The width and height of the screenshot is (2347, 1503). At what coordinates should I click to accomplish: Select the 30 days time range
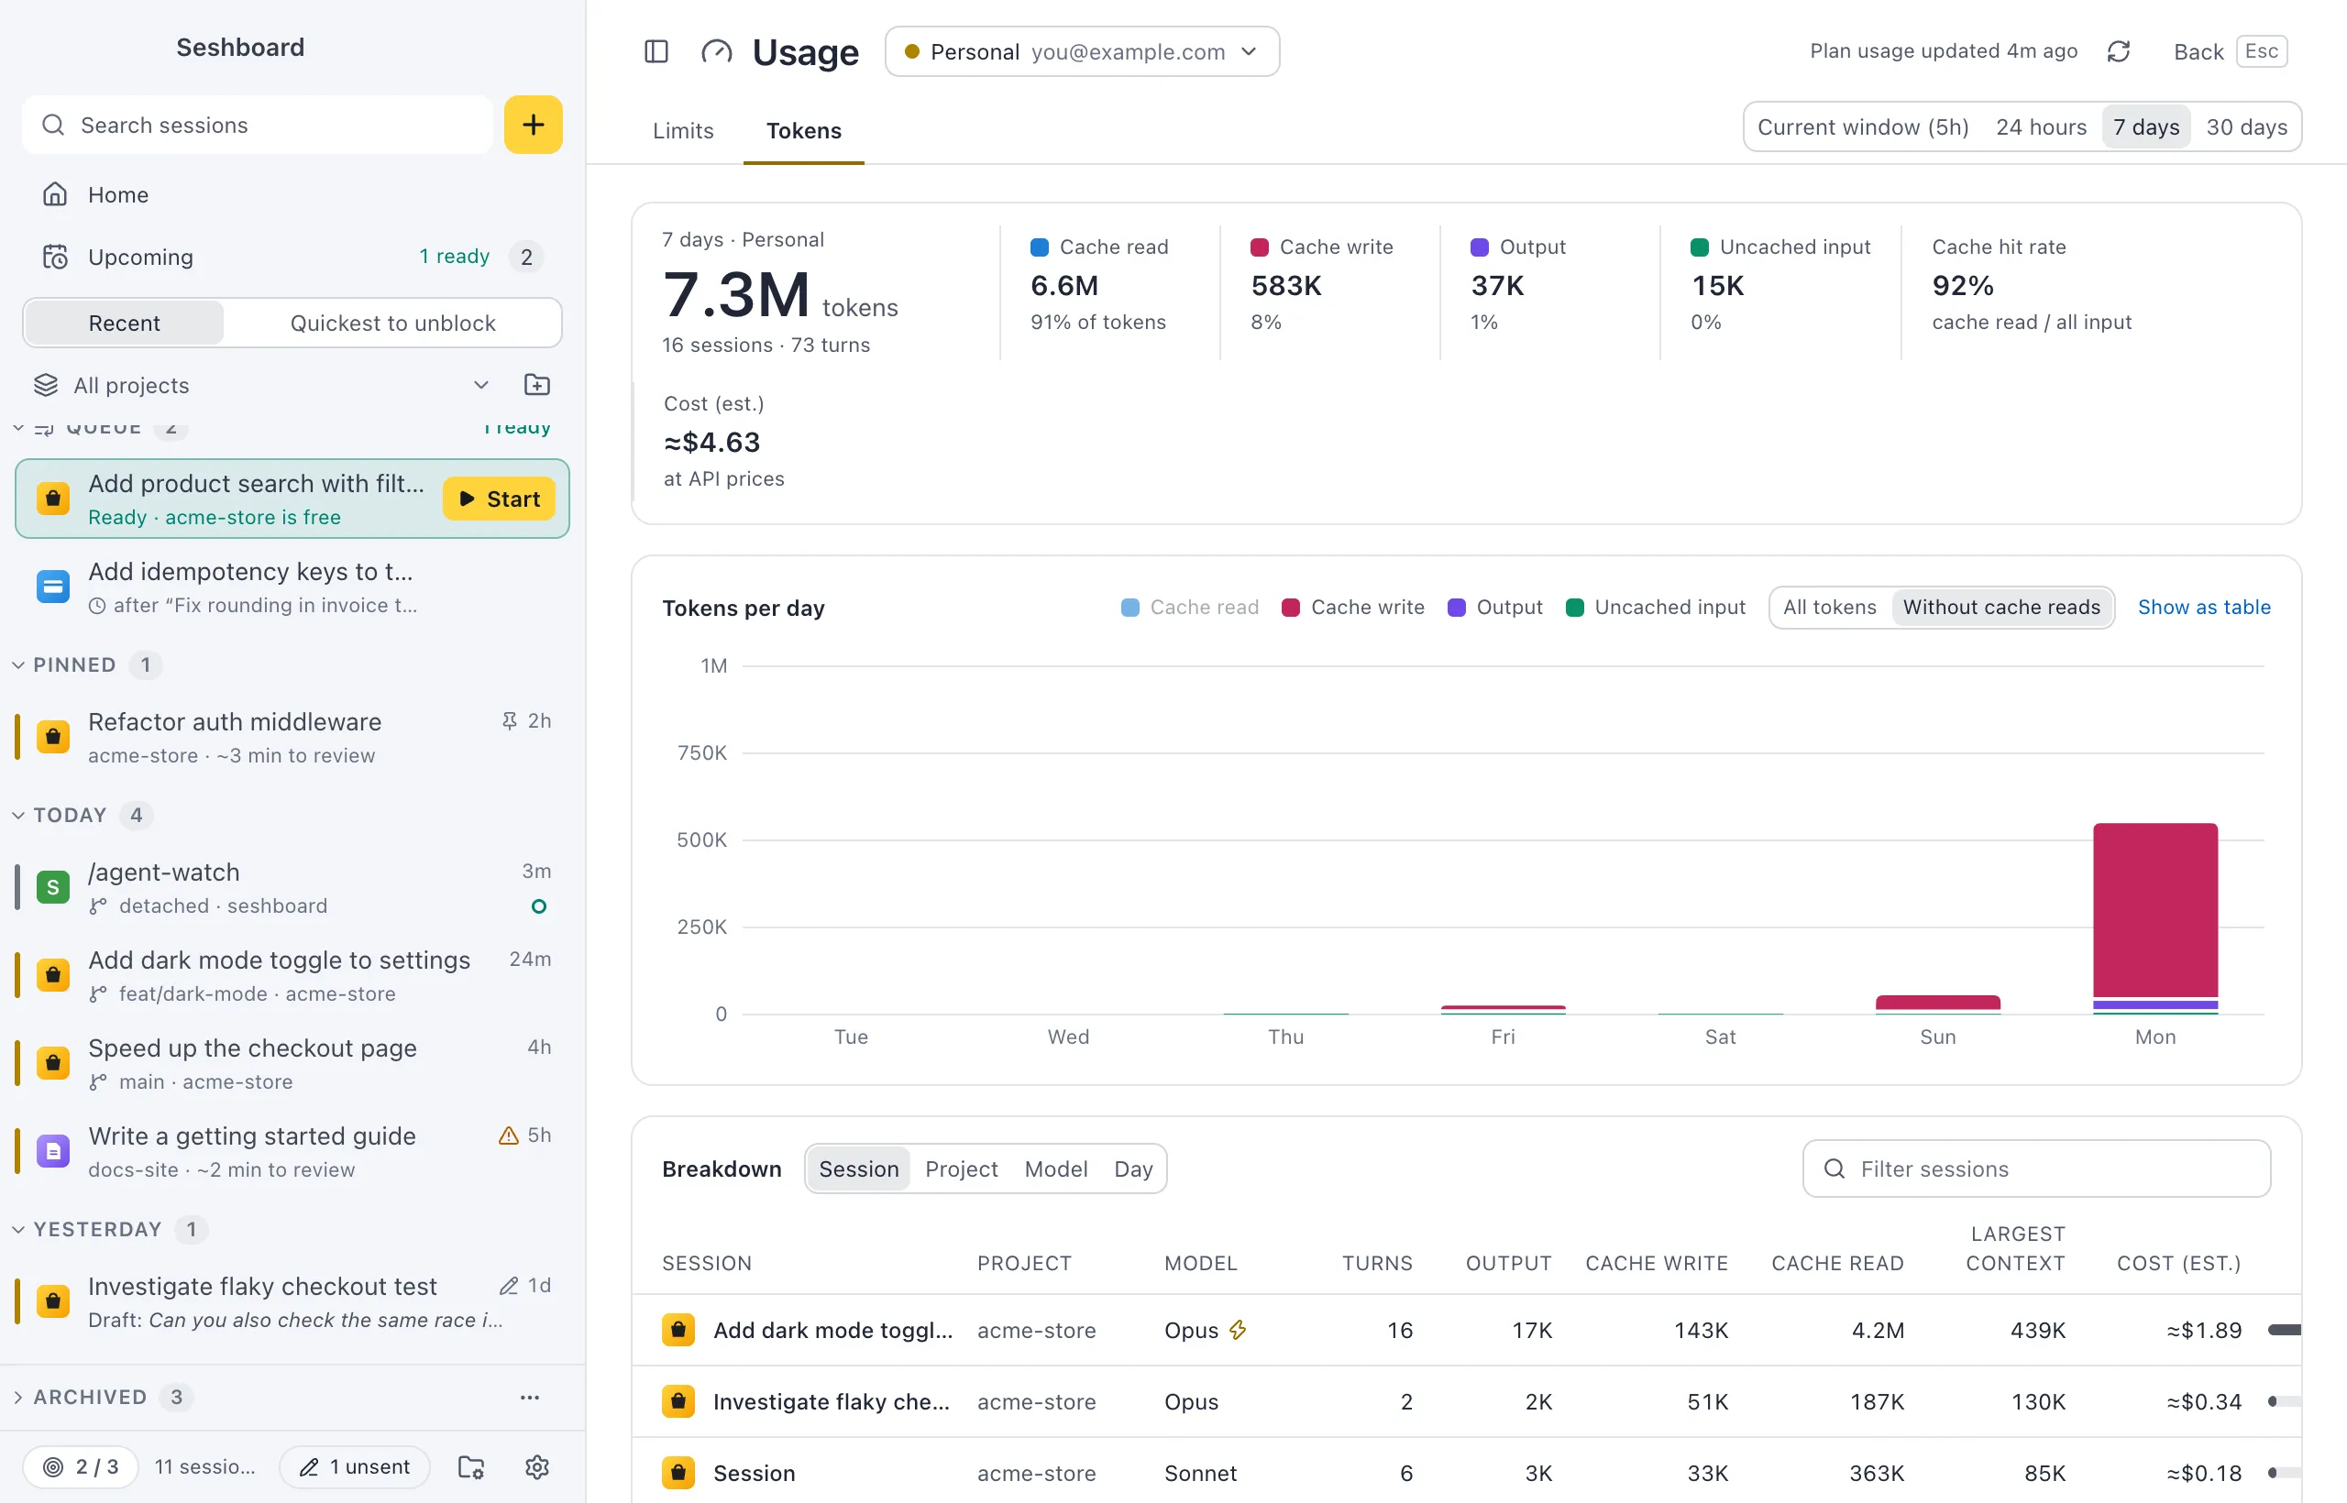coord(2246,126)
